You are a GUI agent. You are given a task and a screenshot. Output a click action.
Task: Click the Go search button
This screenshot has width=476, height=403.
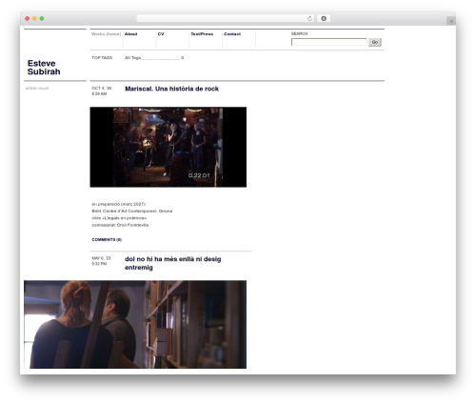[375, 42]
